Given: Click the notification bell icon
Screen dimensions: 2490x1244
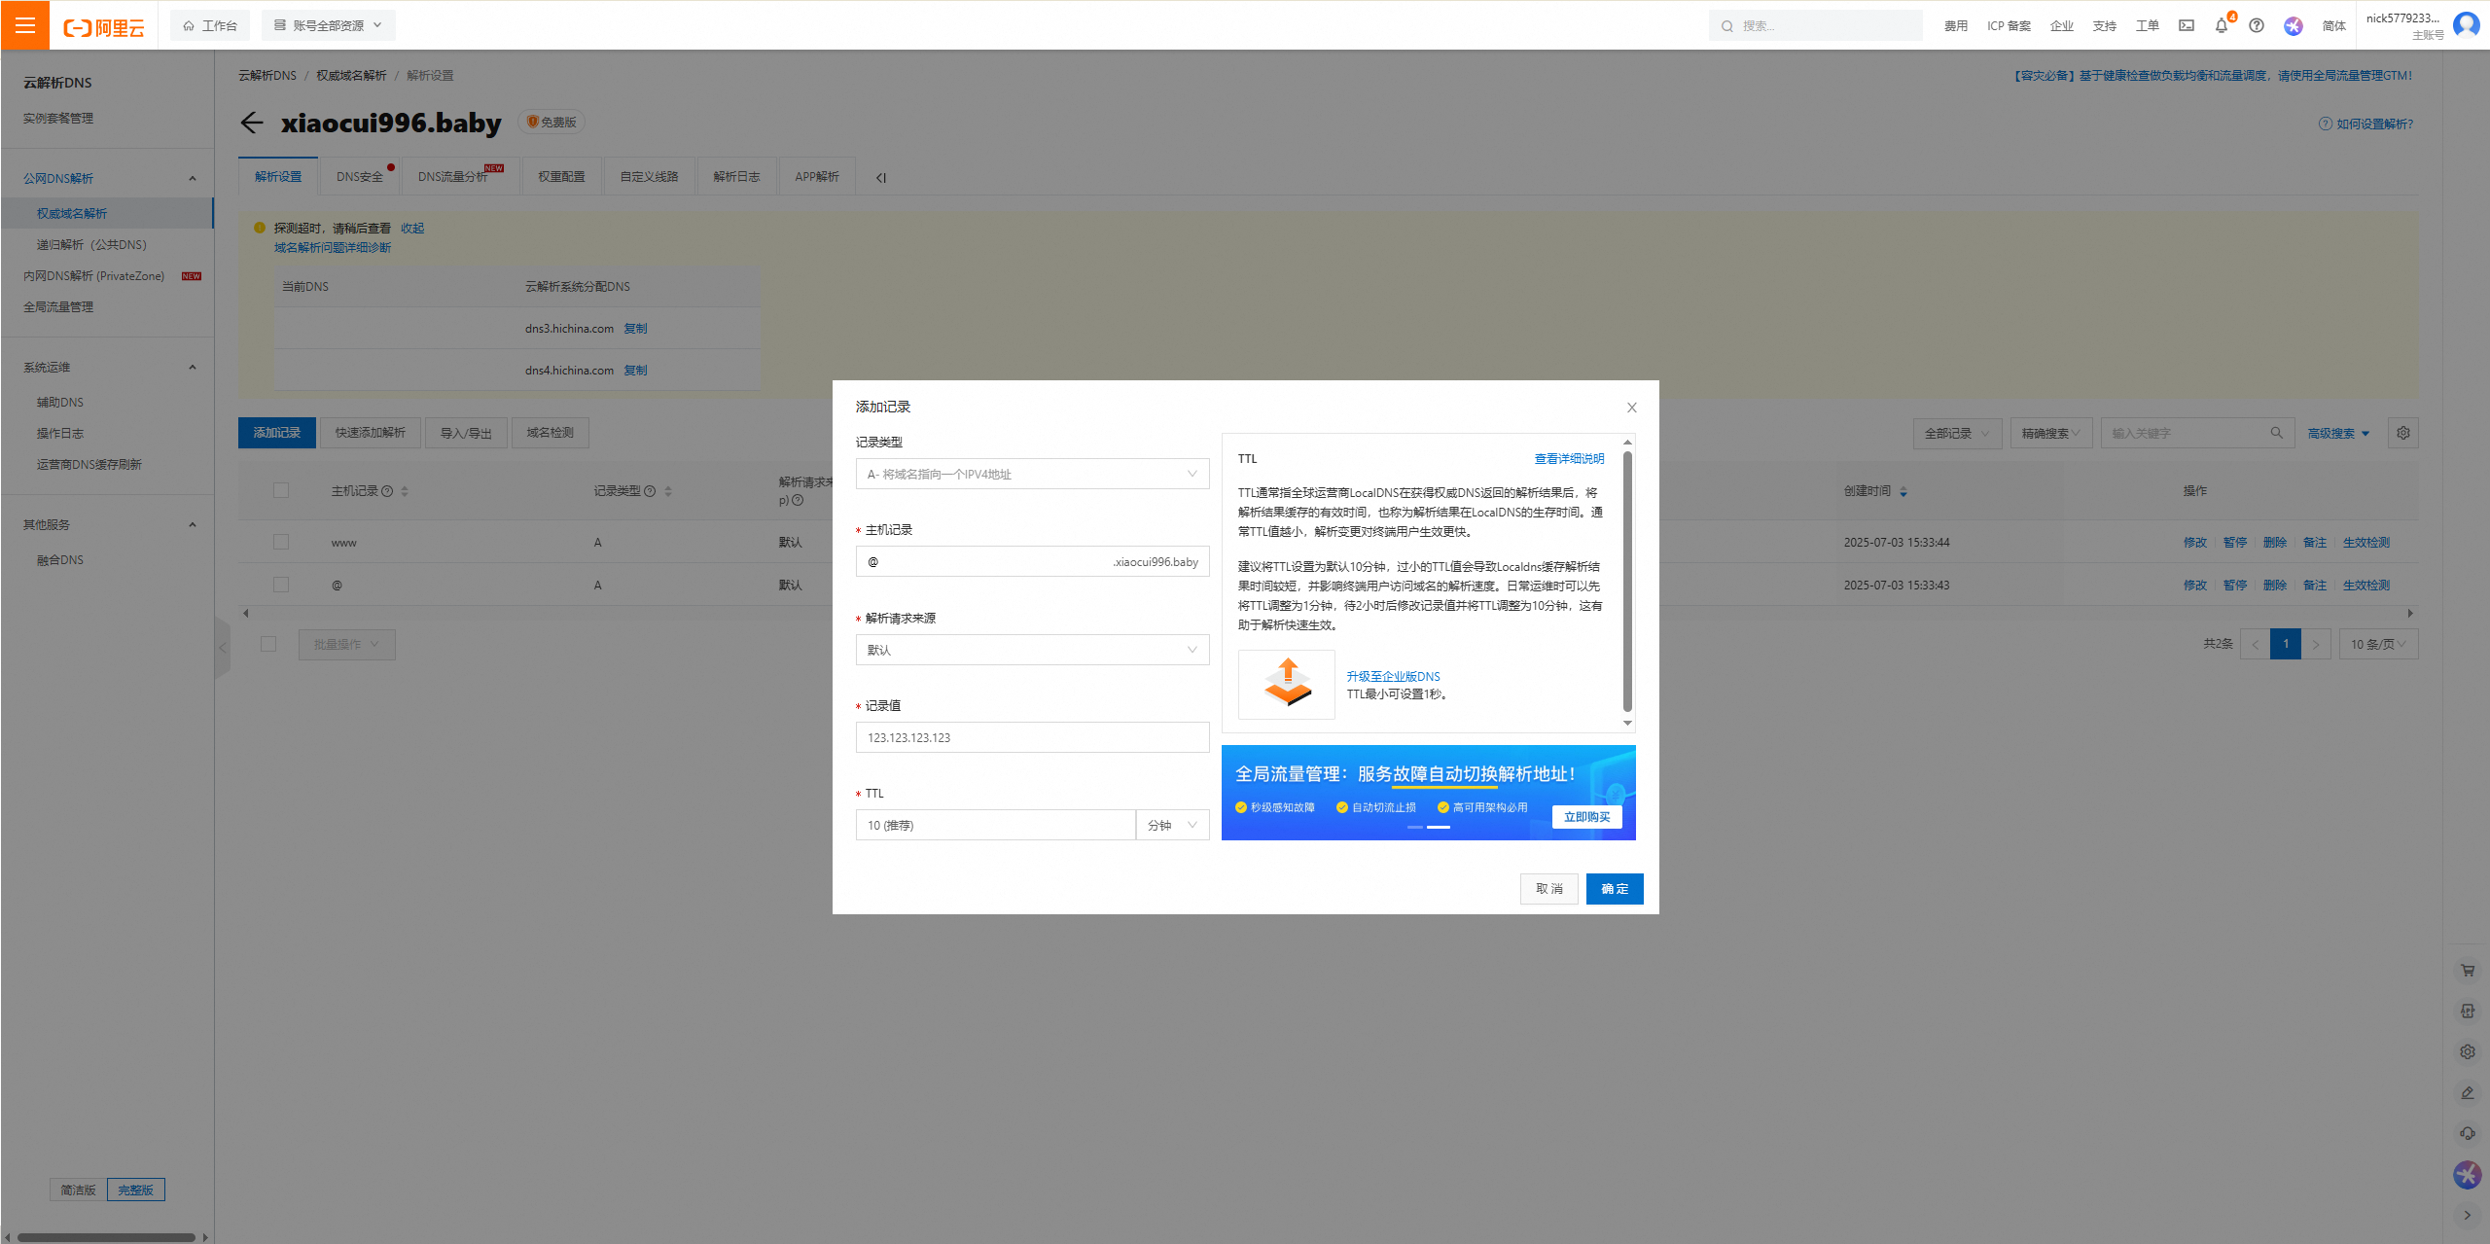Looking at the screenshot, I should coord(2221,26).
